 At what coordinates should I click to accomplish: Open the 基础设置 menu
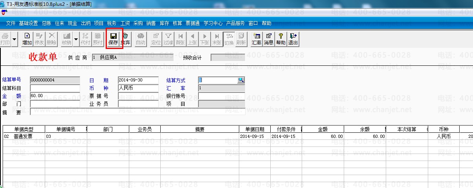[x=28, y=23]
